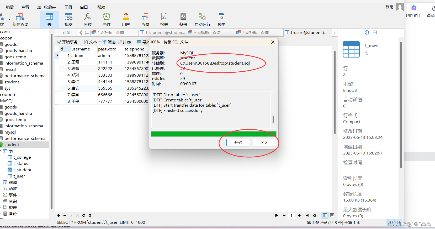
Task: Switch to grid view mode
Action: tap(325, 215)
